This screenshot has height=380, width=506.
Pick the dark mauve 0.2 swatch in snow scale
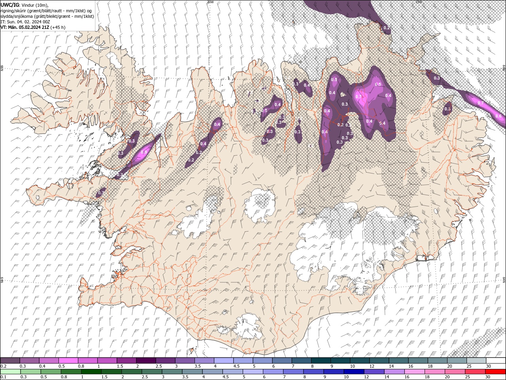[x=10, y=361]
